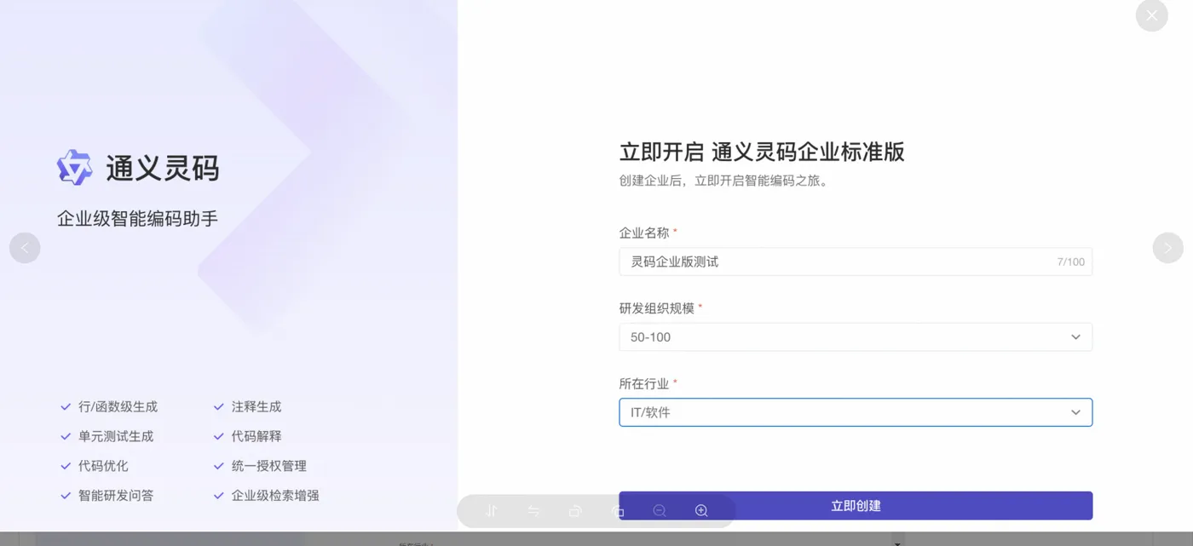This screenshot has width=1193, height=546.
Task: Zoom in on the preview image
Action: [x=701, y=511]
